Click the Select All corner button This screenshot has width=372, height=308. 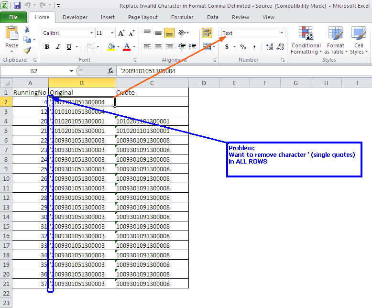click(6, 83)
